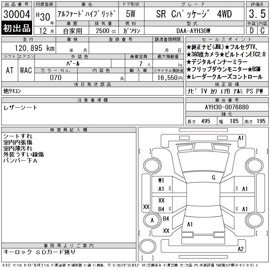Click the chassis number AYH30-0076880
The height and width of the screenshot is (270, 270).
point(227,107)
